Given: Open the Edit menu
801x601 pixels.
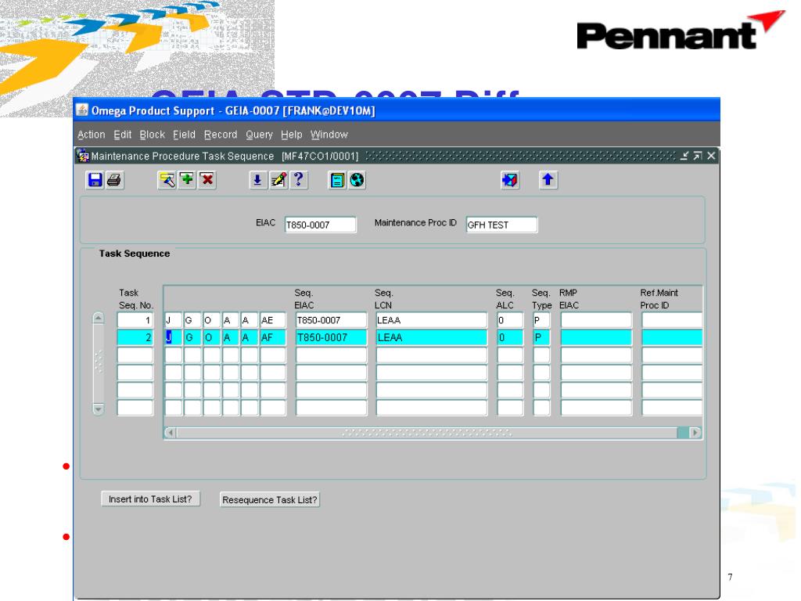Looking at the screenshot, I should click(123, 135).
